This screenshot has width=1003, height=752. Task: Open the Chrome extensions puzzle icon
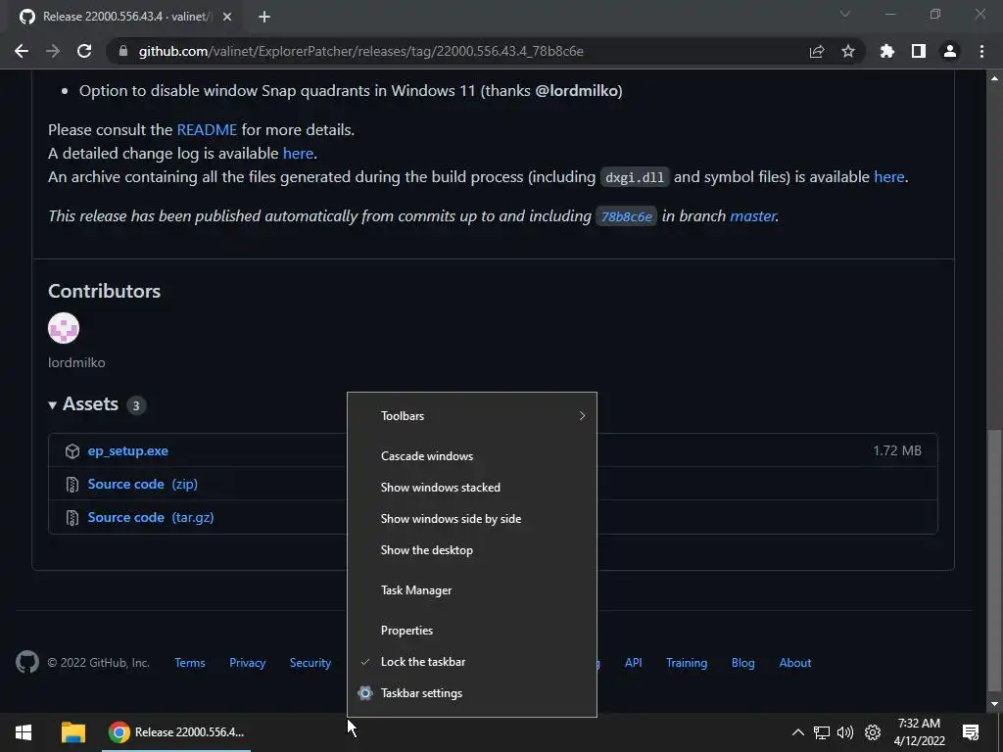(886, 51)
